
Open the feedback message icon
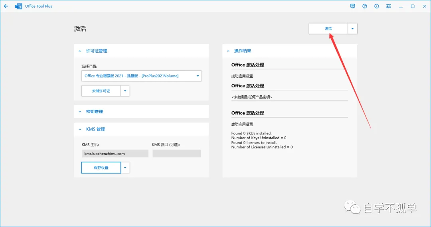tap(353, 6)
